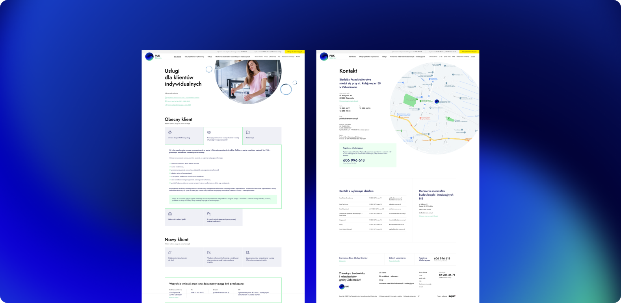Click the faucet icon for restoring water supply
This screenshot has height=303, width=621.
click(209, 214)
